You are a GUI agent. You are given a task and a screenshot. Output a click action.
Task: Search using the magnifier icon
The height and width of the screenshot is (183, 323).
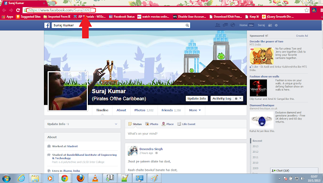click(187, 25)
